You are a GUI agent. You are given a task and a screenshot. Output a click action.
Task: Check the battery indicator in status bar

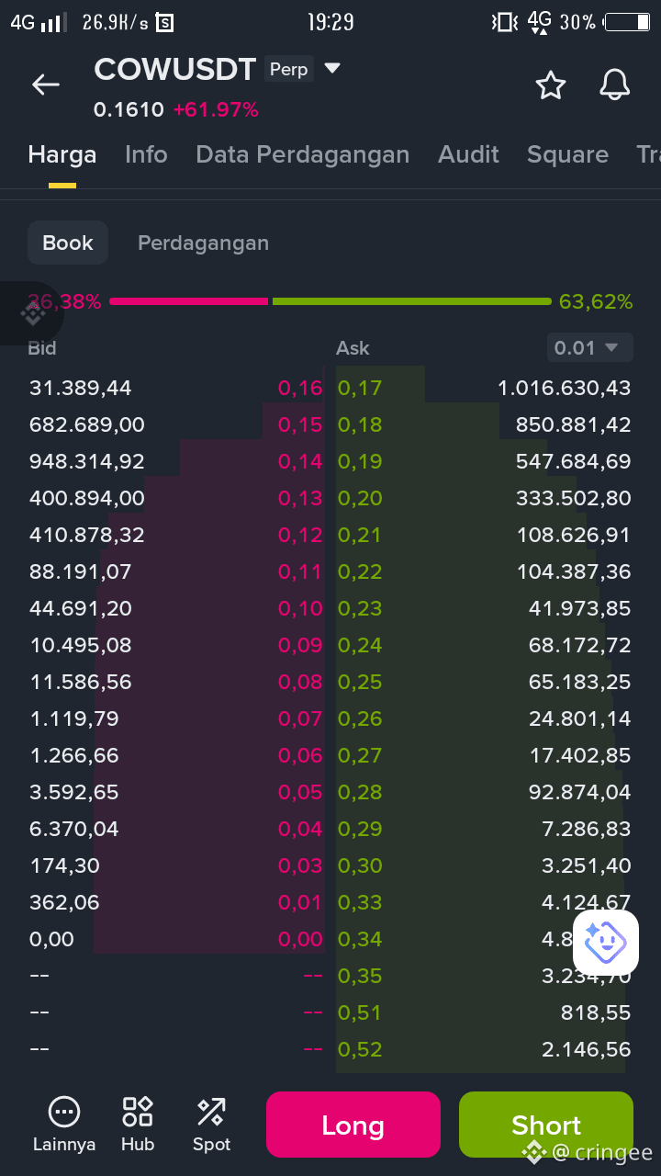(x=627, y=22)
